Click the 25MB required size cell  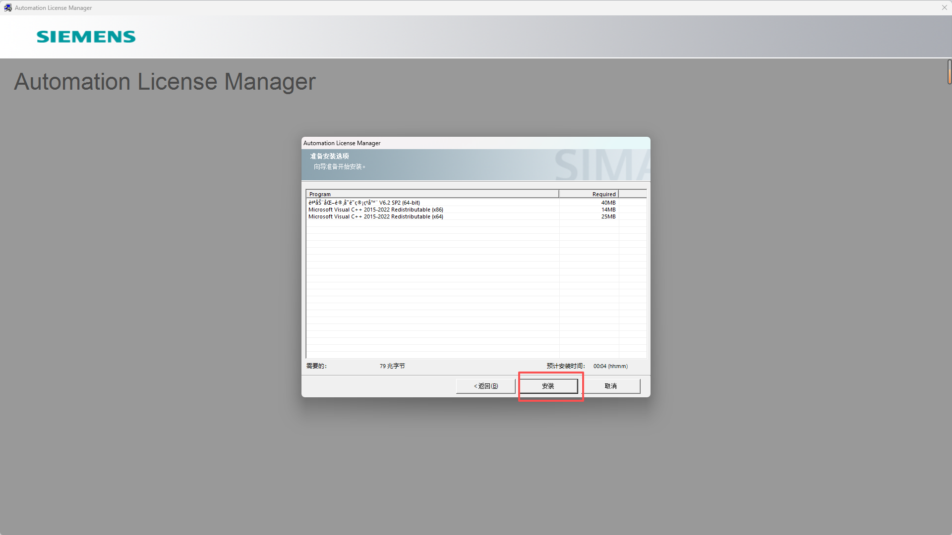(x=608, y=216)
